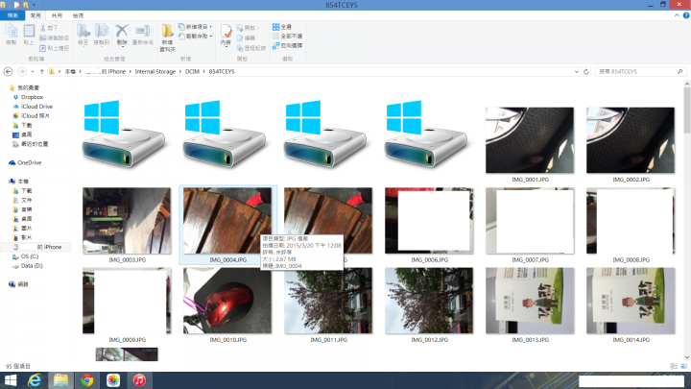Click the Copy (複製) ribbon button
This screenshot has width=691, height=389.
point(11,35)
